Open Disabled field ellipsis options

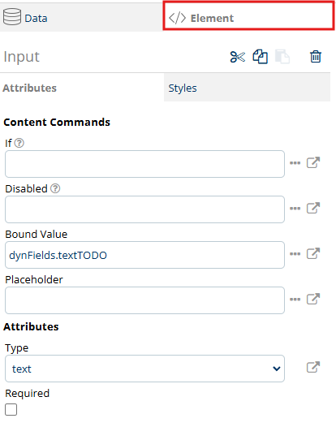(x=295, y=209)
